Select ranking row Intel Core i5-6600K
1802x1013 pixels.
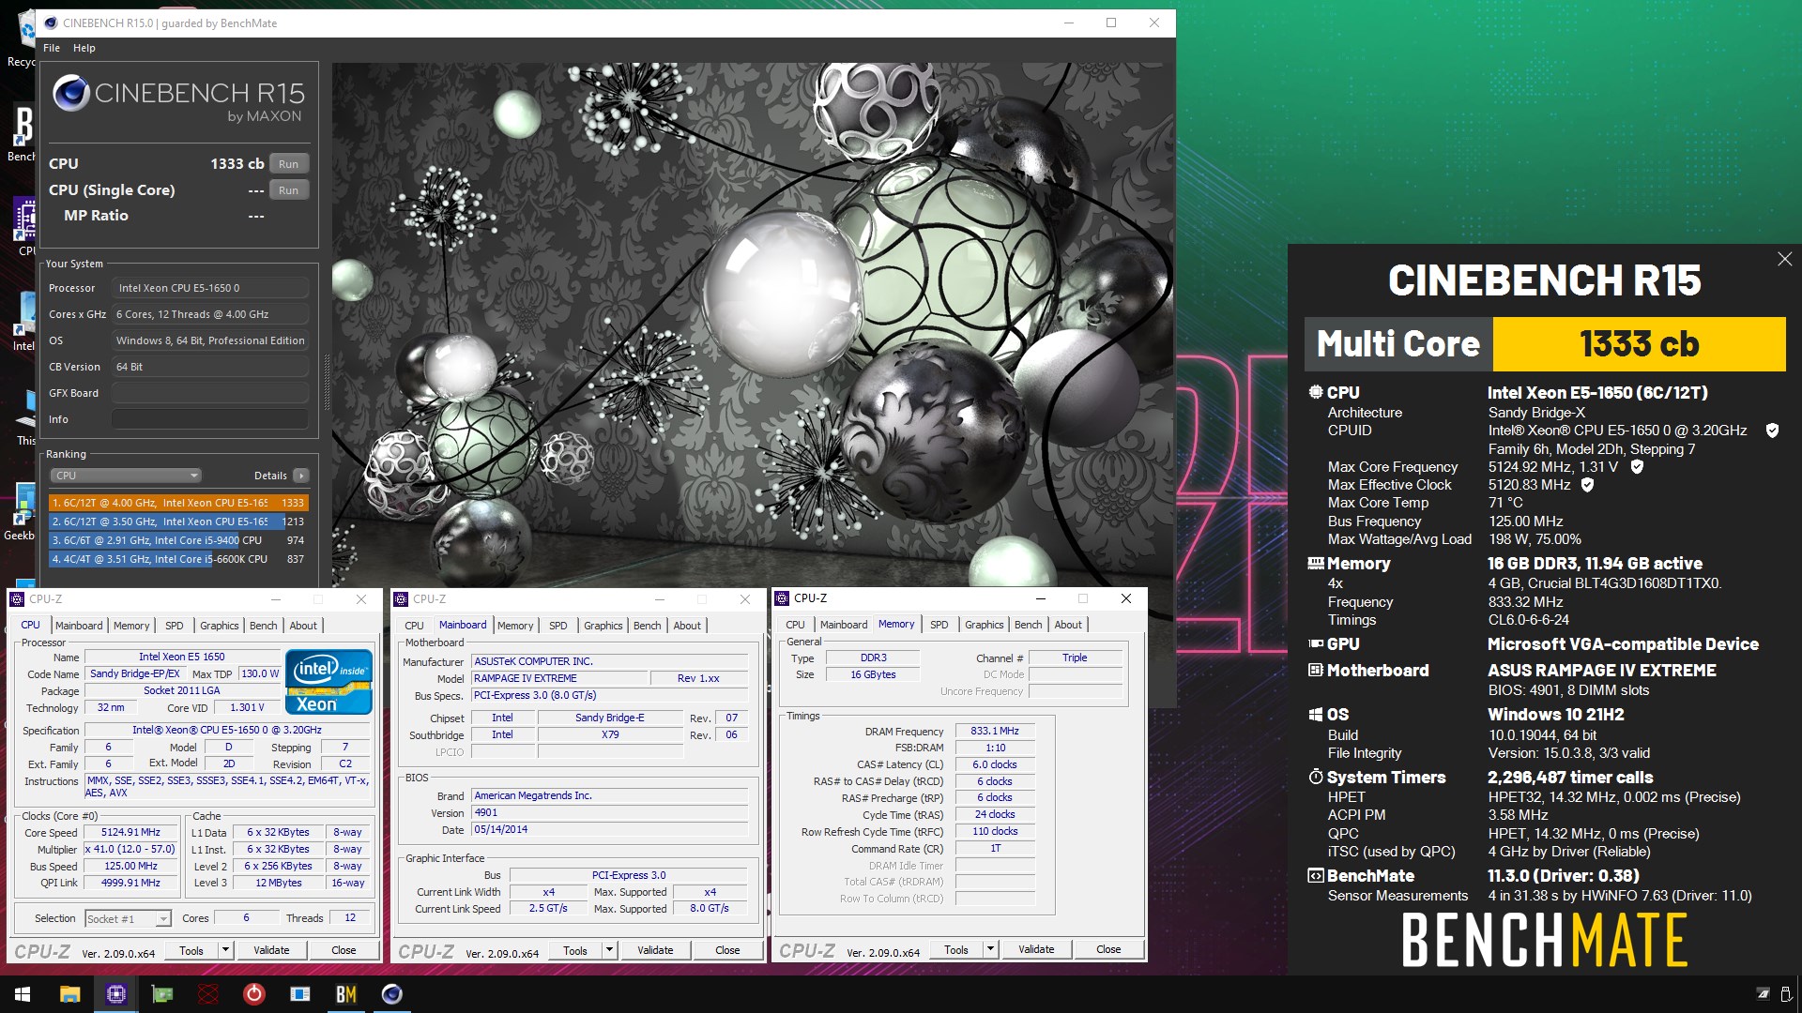[178, 559]
